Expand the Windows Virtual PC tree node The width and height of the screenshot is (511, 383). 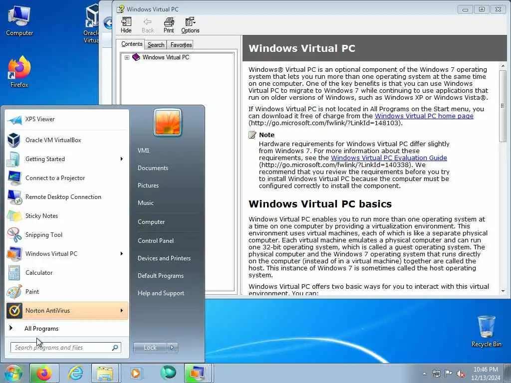pos(127,57)
